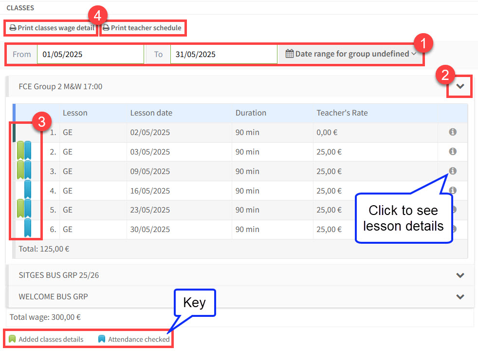Click info icon for lesson dated 02/05/2025

pos(452,132)
